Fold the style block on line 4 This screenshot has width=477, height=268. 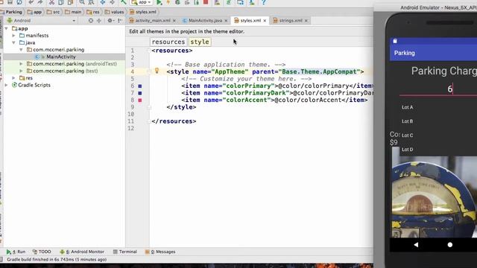[x=149, y=71]
